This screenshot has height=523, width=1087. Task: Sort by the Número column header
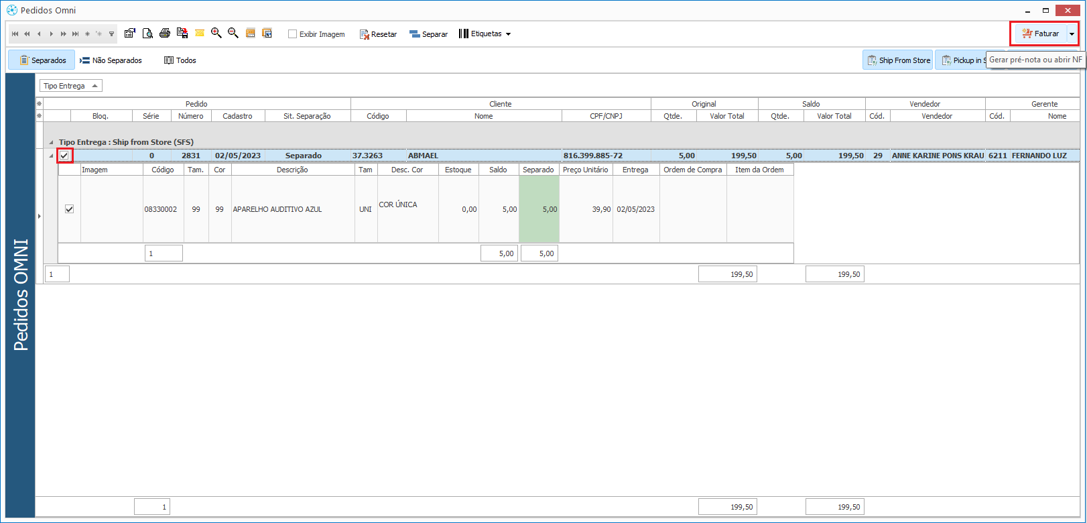(x=191, y=116)
